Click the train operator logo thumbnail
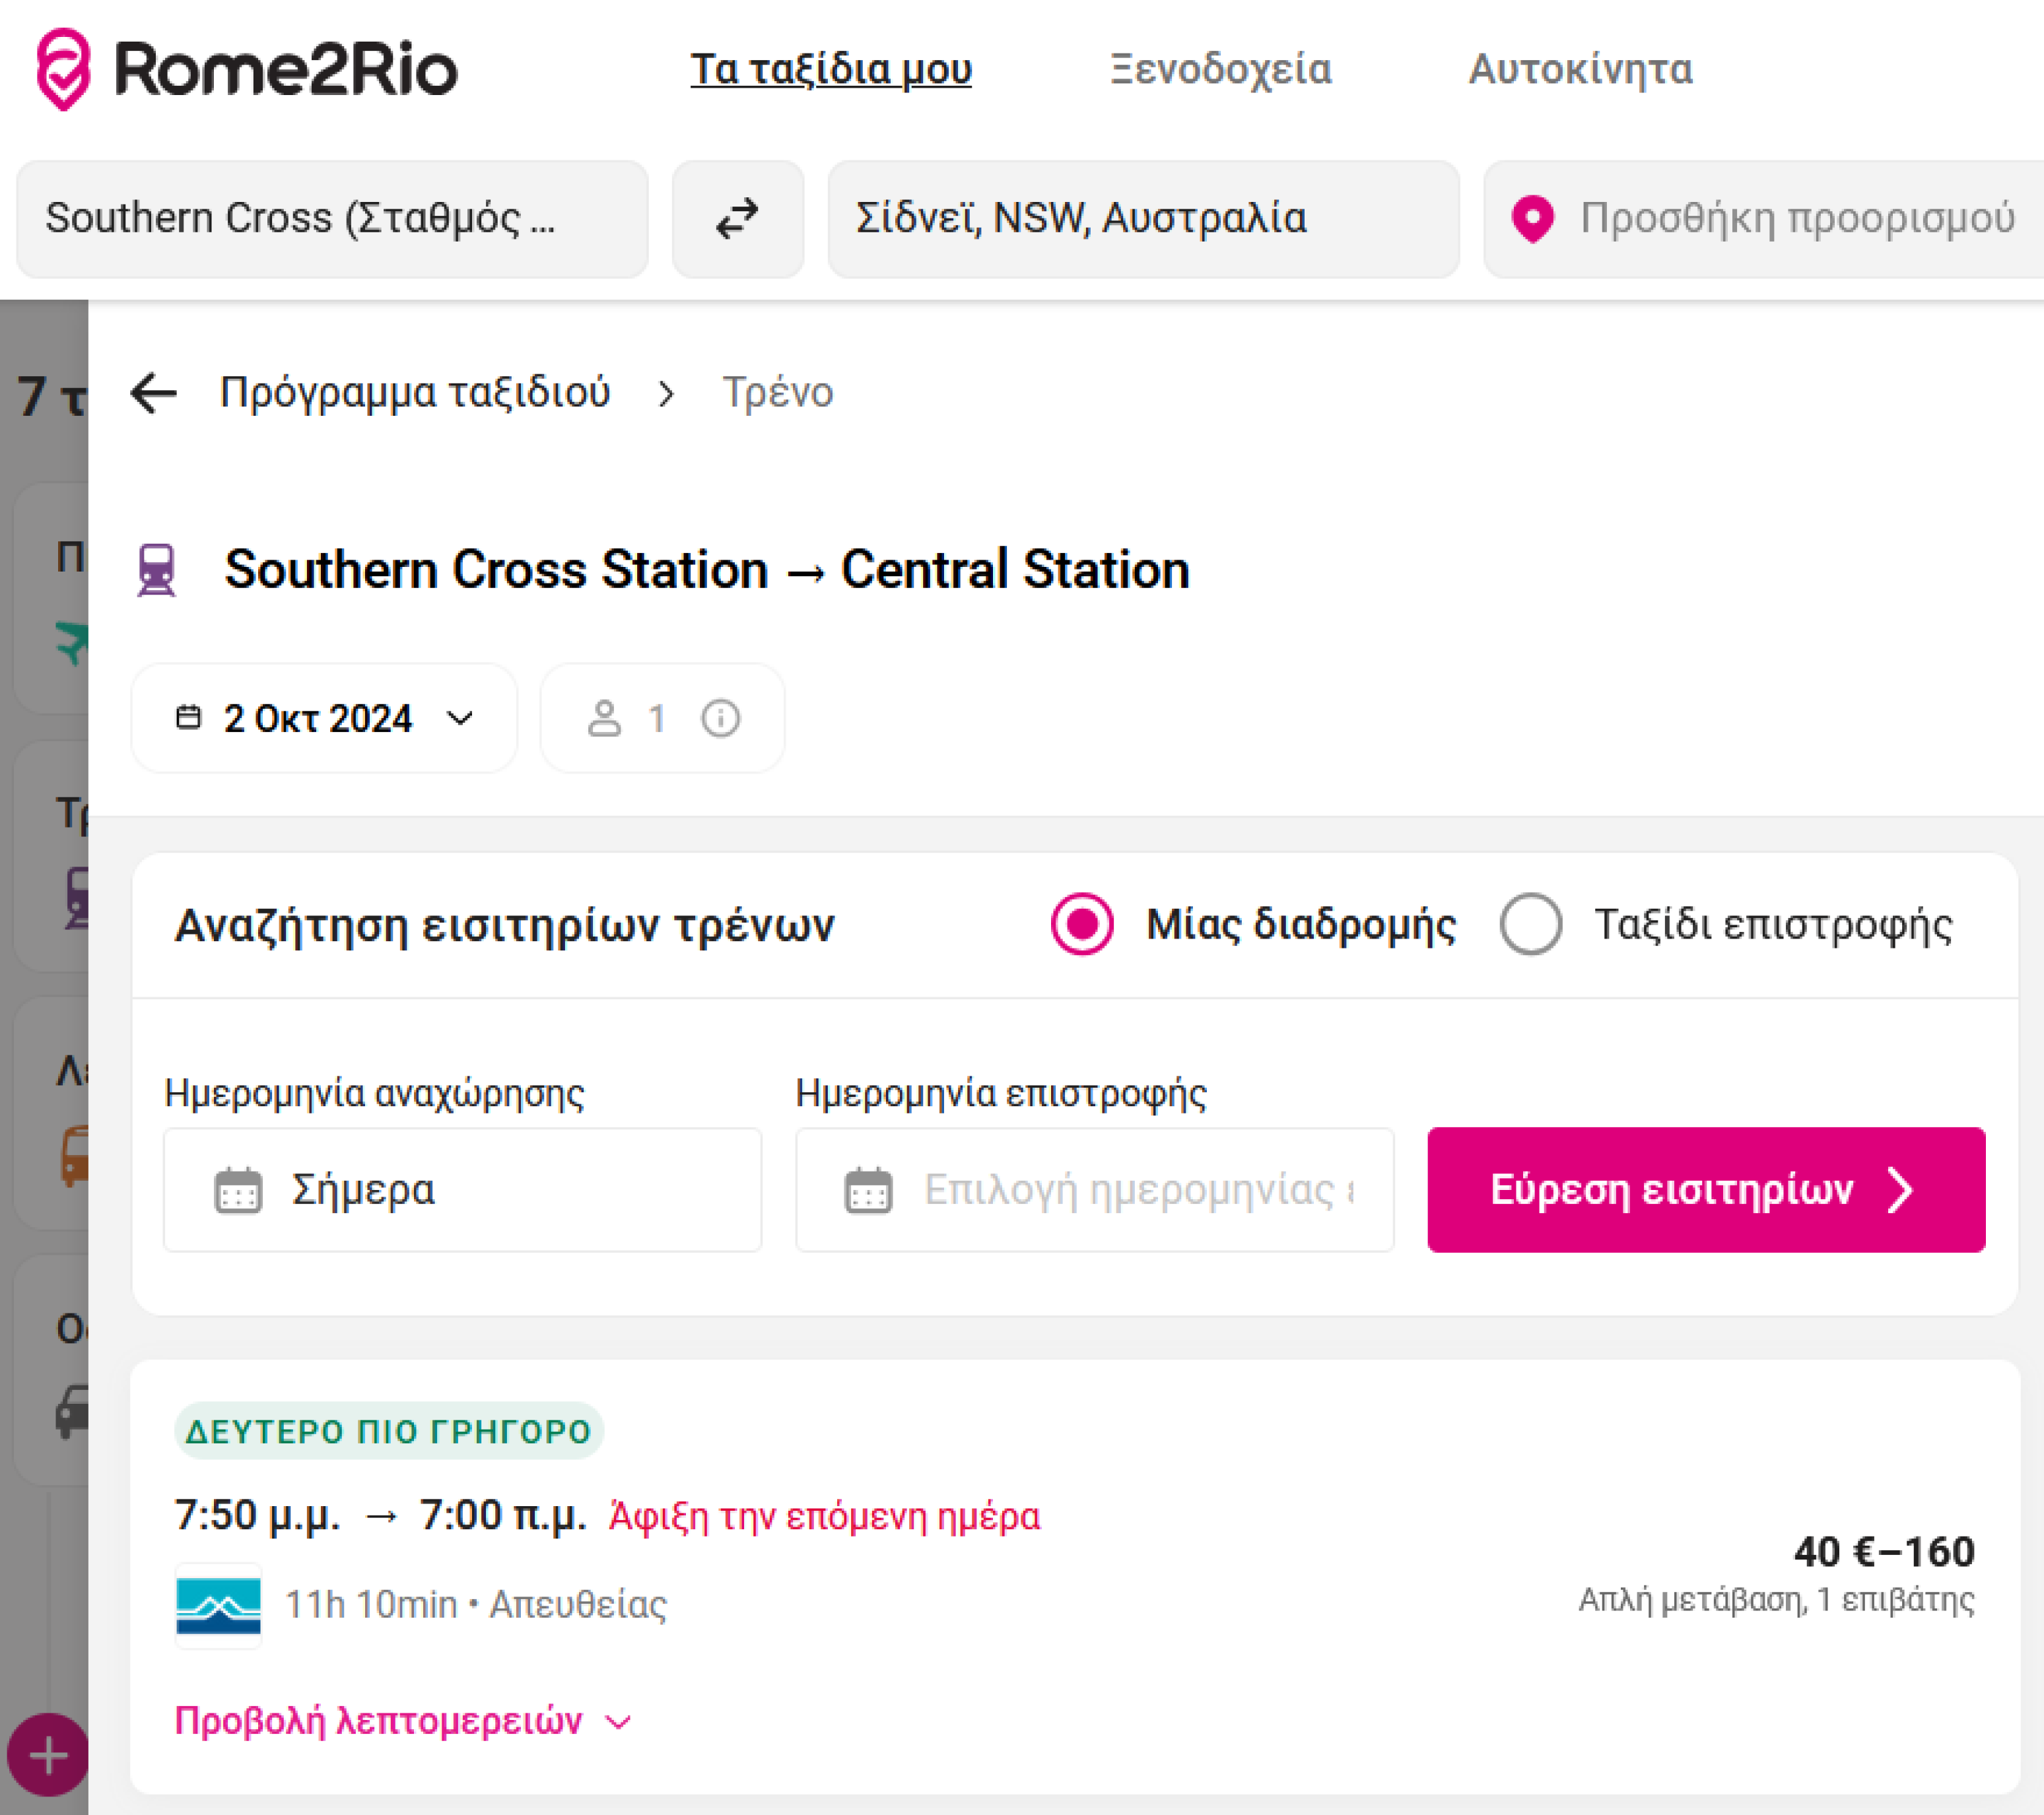Viewport: 2044px width, 1815px height. pos(218,1605)
